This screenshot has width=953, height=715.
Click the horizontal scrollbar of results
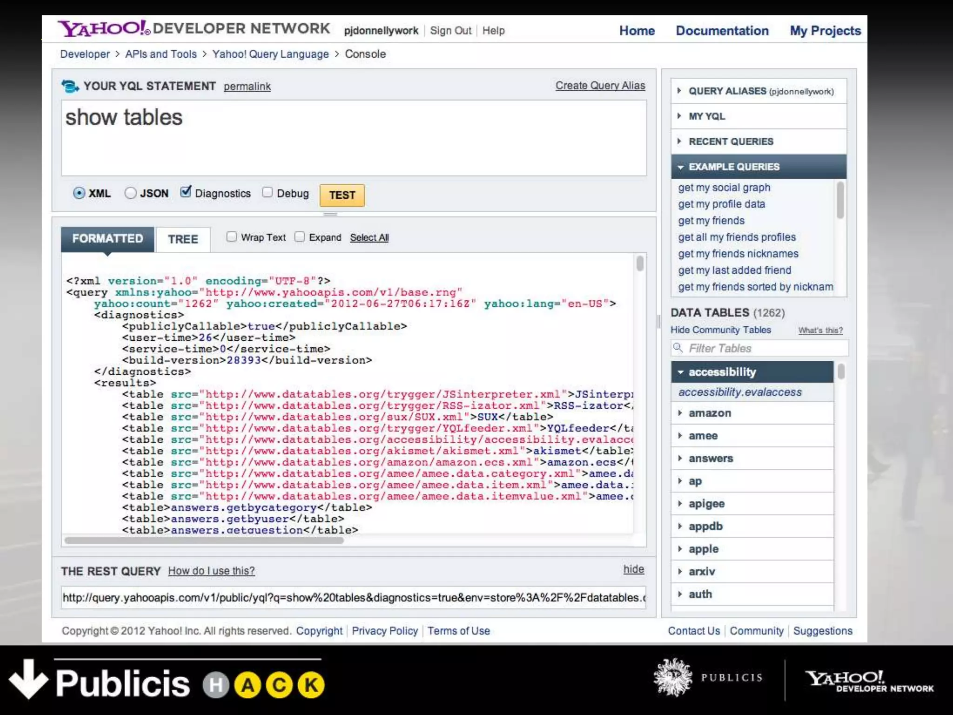pos(204,540)
